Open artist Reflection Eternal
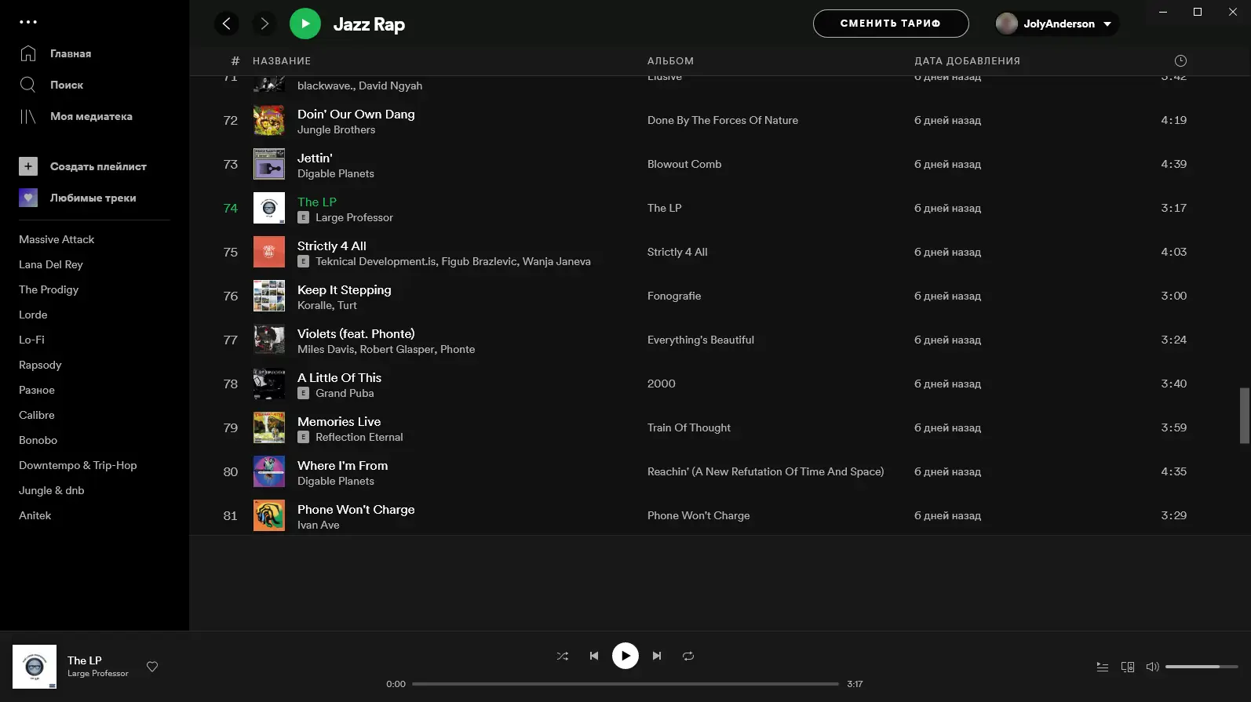 click(359, 438)
